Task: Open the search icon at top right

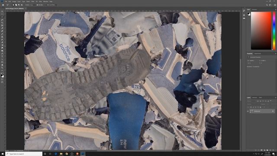Action: (x=267, y=5)
